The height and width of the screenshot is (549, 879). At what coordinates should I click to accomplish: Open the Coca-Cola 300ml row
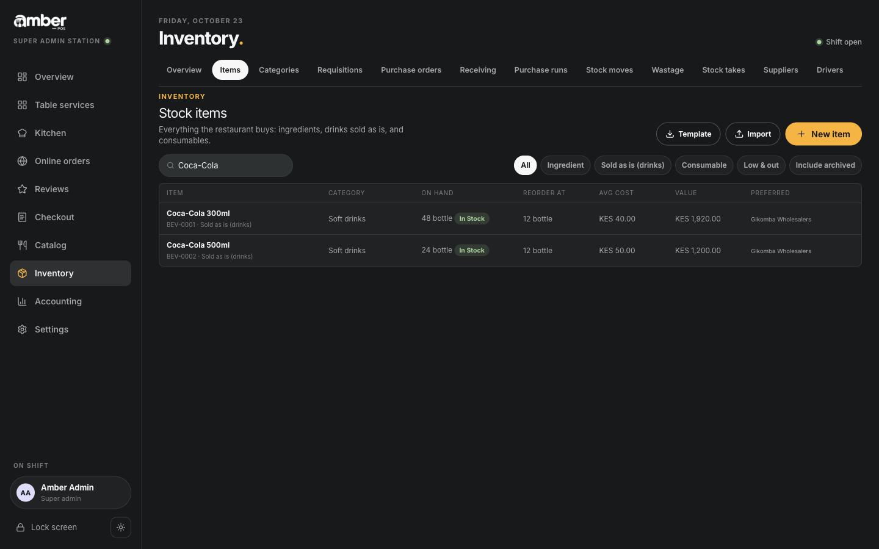click(x=510, y=219)
